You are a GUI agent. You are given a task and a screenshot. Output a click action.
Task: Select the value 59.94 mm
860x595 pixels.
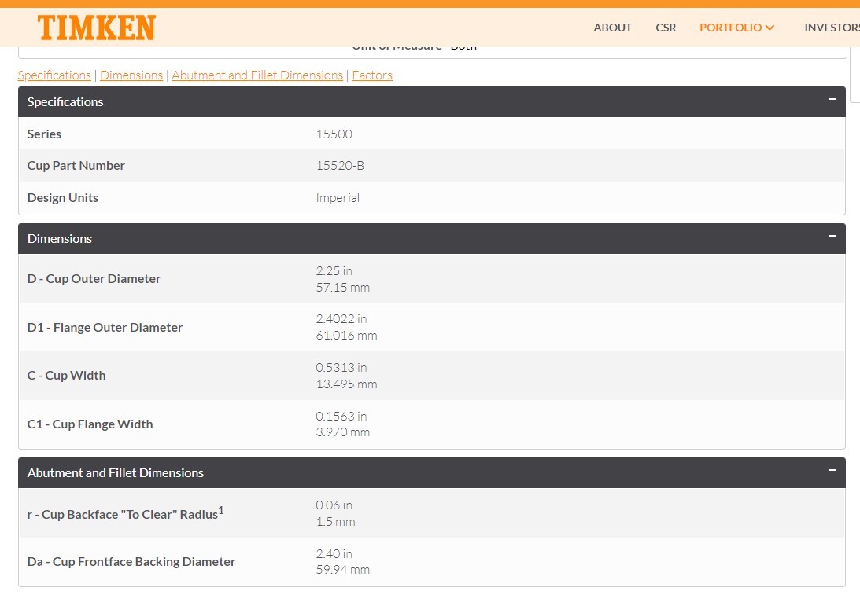[343, 570]
